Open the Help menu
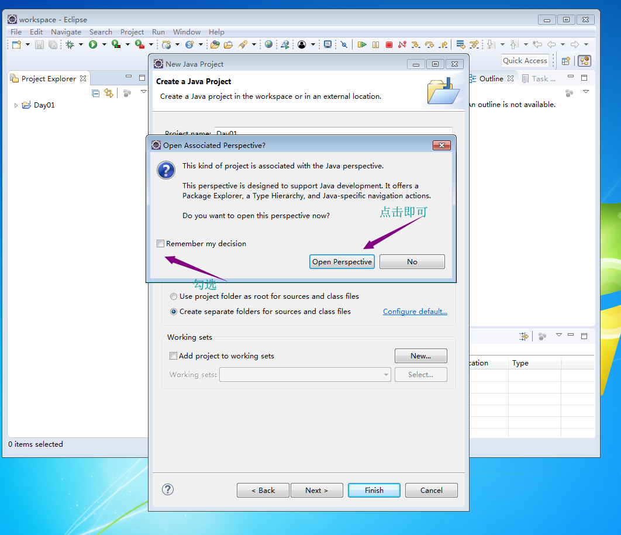The width and height of the screenshot is (621, 535). click(216, 32)
